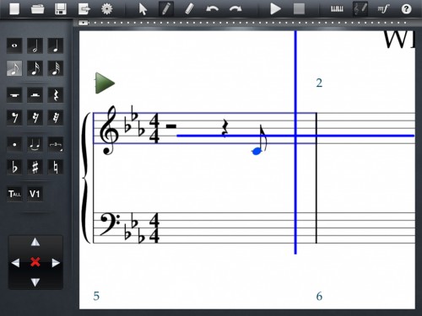The image size is (422, 316).
Task: Delete using the red X button
Action: pos(35,262)
